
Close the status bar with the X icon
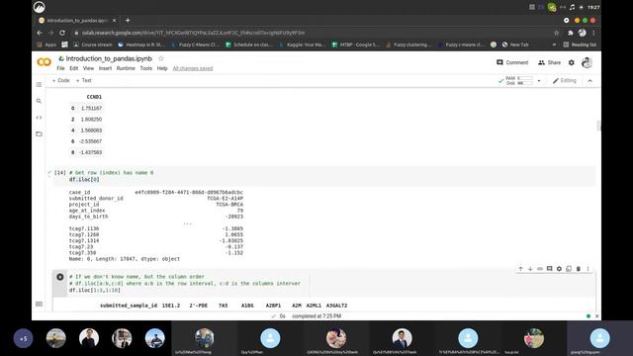596,316
